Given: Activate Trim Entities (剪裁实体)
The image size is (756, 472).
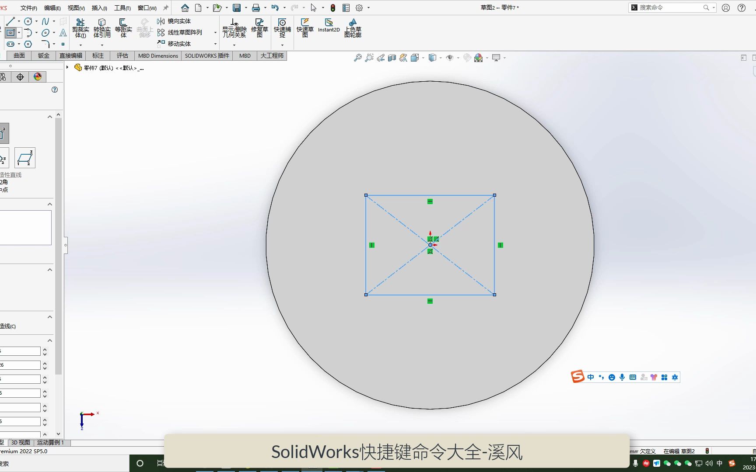Looking at the screenshot, I should (x=80, y=28).
